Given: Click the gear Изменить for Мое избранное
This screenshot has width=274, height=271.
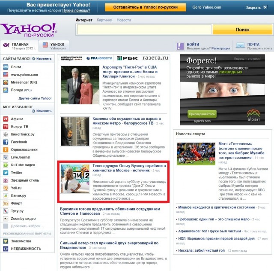Looking at the screenshot, I should [x=42, y=111].
